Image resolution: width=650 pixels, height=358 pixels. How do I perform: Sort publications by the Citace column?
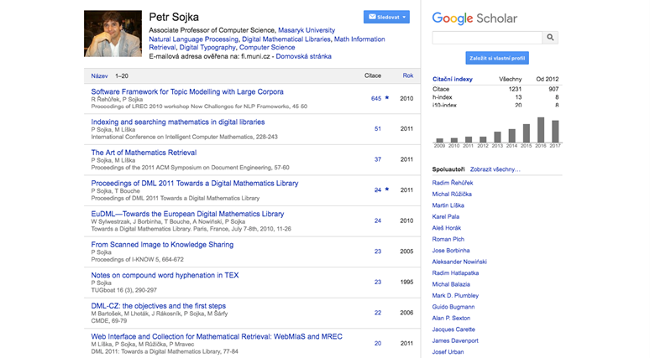(372, 75)
